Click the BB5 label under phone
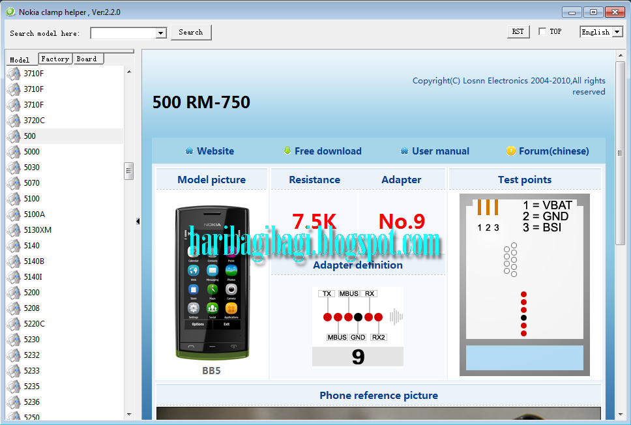This screenshot has height=425, width=631. click(211, 371)
